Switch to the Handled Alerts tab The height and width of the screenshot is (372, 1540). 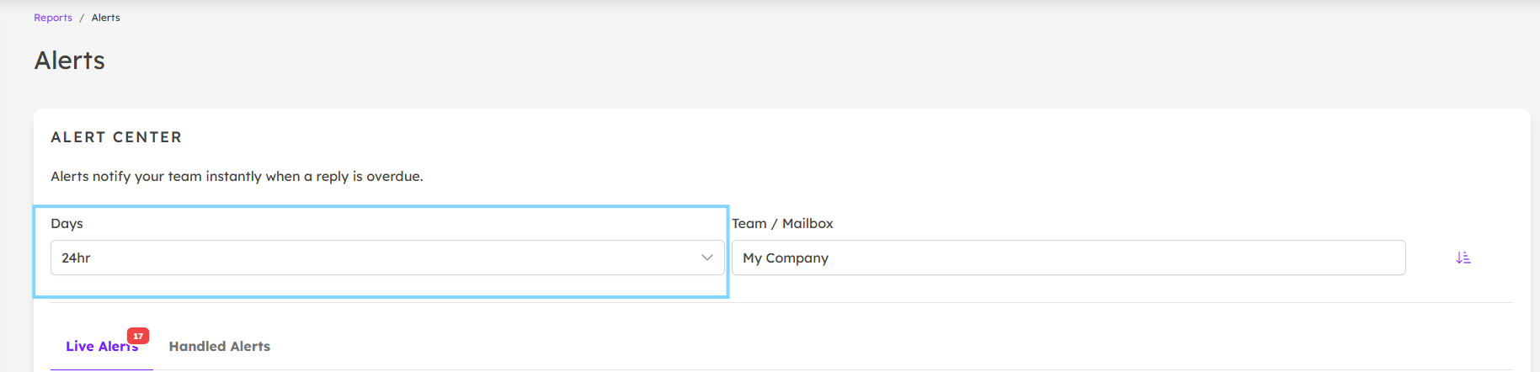pyautogui.click(x=220, y=346)
